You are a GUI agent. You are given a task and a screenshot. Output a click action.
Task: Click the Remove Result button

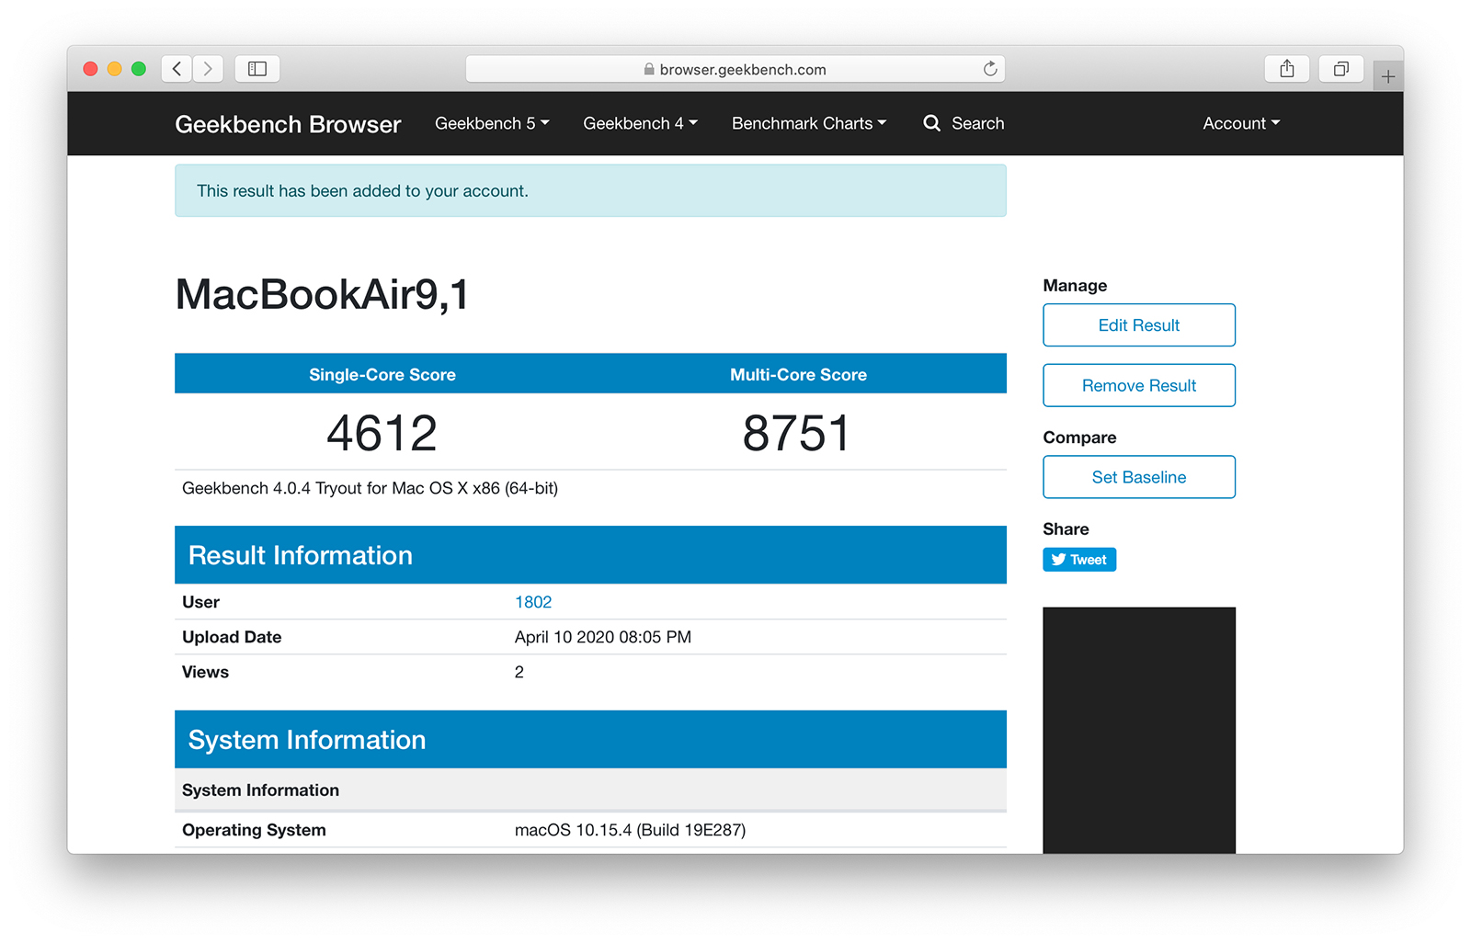point(1139,386)
